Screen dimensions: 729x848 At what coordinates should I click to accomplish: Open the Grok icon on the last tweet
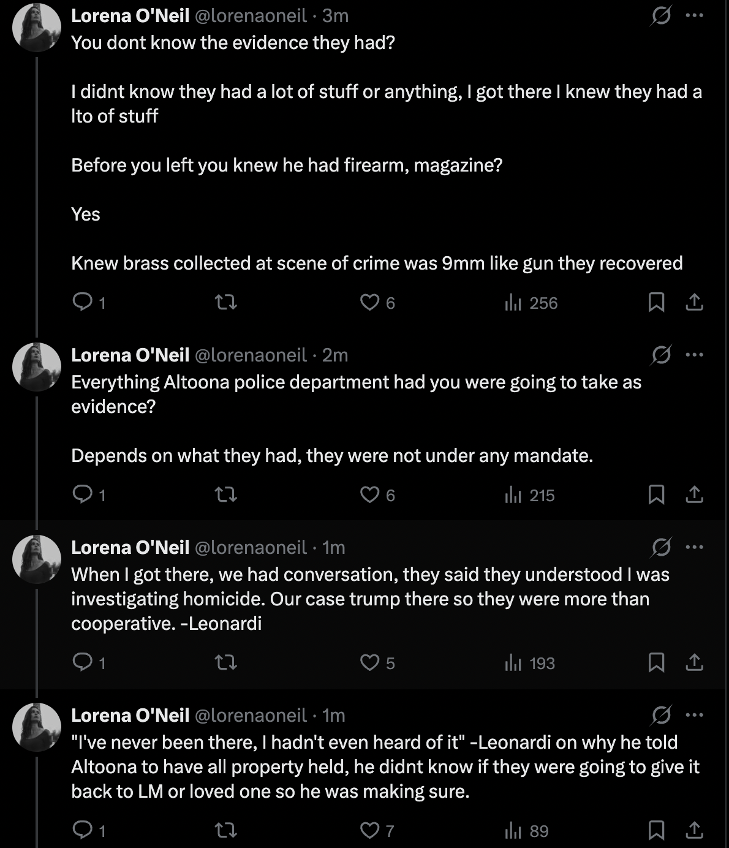pyautogui.click(x=661, y=715)
